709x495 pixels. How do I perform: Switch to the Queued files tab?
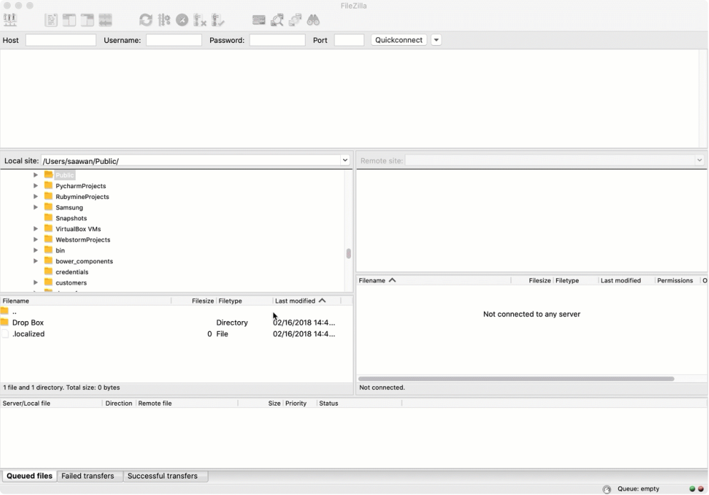coord(29,476)
